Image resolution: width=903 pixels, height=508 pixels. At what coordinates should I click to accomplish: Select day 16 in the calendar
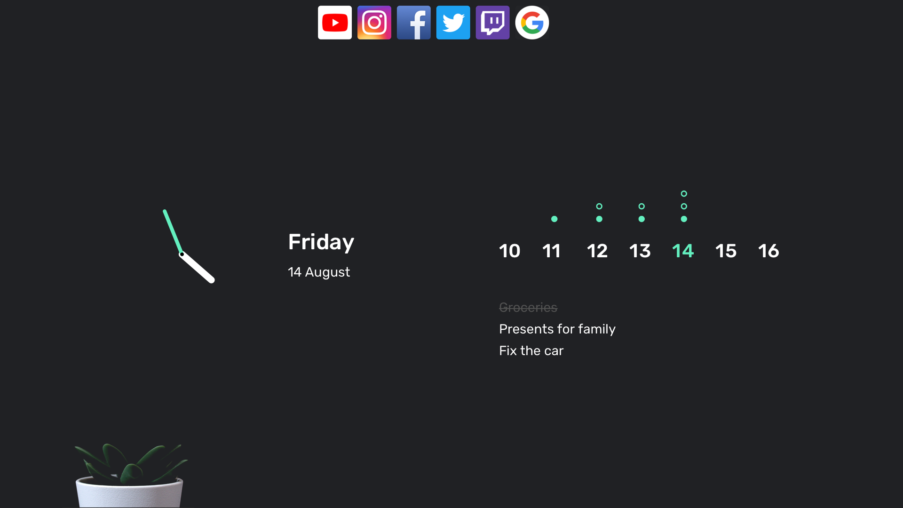[768, 251]
